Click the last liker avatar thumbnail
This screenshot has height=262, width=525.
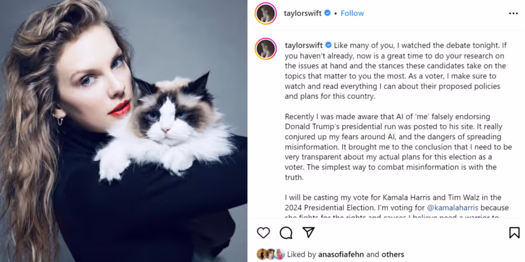[x=280, y=254]
